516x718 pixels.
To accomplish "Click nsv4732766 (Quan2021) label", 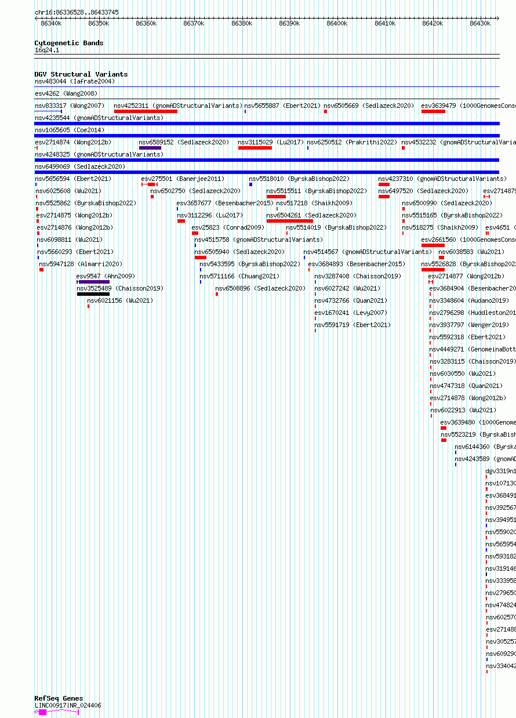I will (351, 300).
